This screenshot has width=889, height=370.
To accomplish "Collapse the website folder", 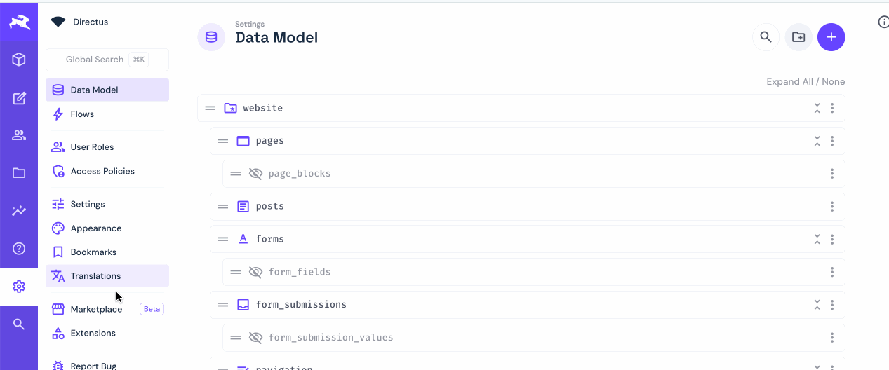I will (x=817, y=108).
